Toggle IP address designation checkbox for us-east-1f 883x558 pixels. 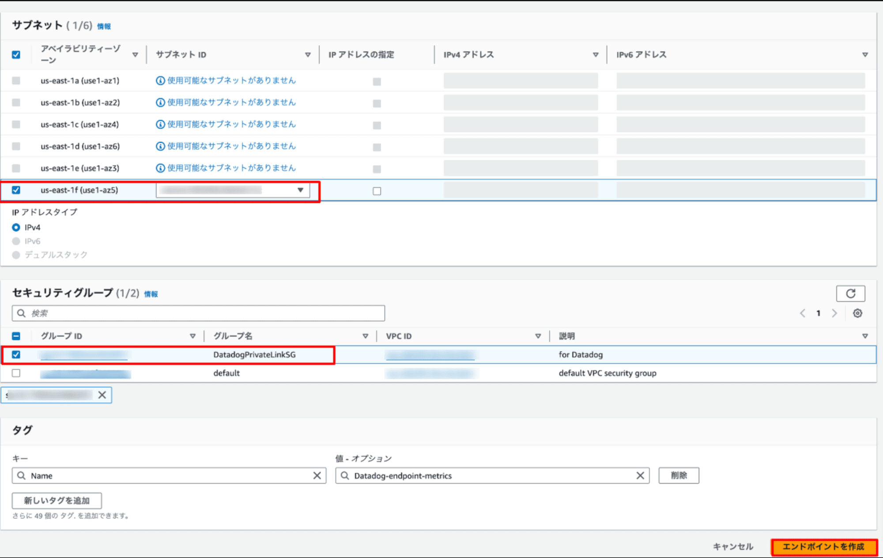click(377, 191)
